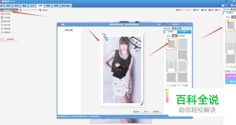Open the 美化 tab

click(x=9, y=5)
